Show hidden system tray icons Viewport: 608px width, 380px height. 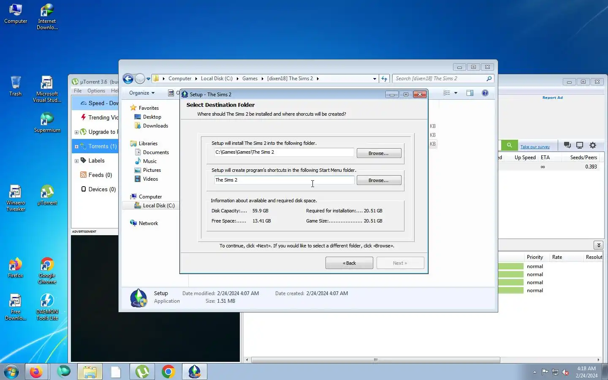[535, 372]
